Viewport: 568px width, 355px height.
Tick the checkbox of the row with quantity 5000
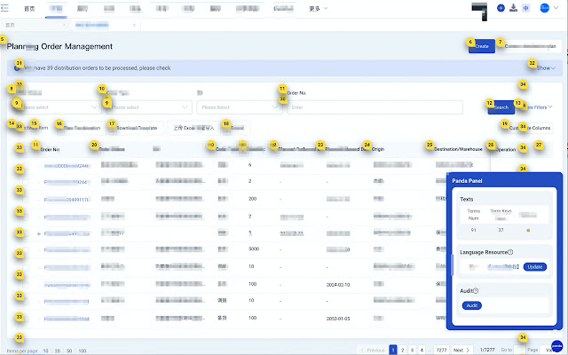coord(26,250)
